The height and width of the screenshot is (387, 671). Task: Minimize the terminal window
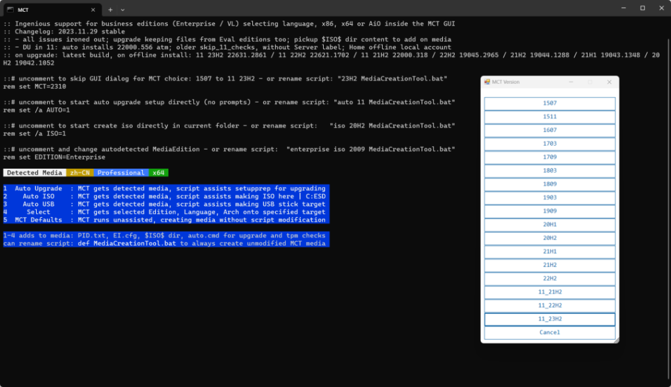624,8
